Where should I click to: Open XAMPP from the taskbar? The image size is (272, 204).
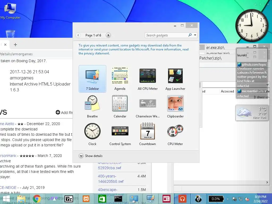(86, 199)
